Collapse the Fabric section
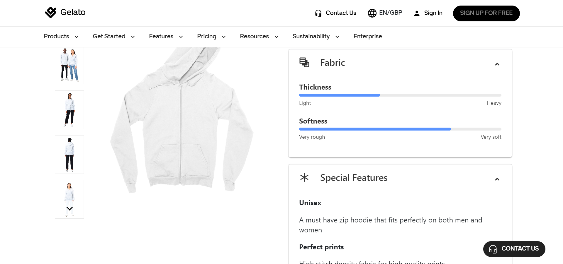 pyautogui.click(x=497, y=64)
